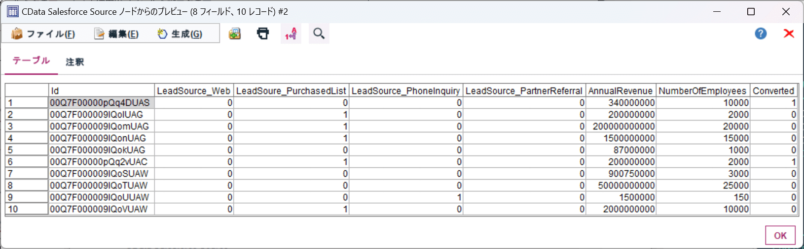This screenshot has height=249, width=804.
Task: Select NumberOfEmployees value 3000
Action: tap(703, 173)
